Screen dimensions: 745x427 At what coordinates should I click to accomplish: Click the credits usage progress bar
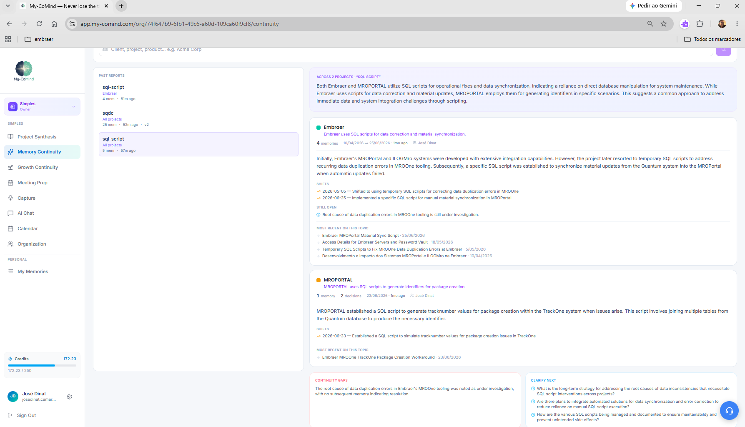[42, 365]
